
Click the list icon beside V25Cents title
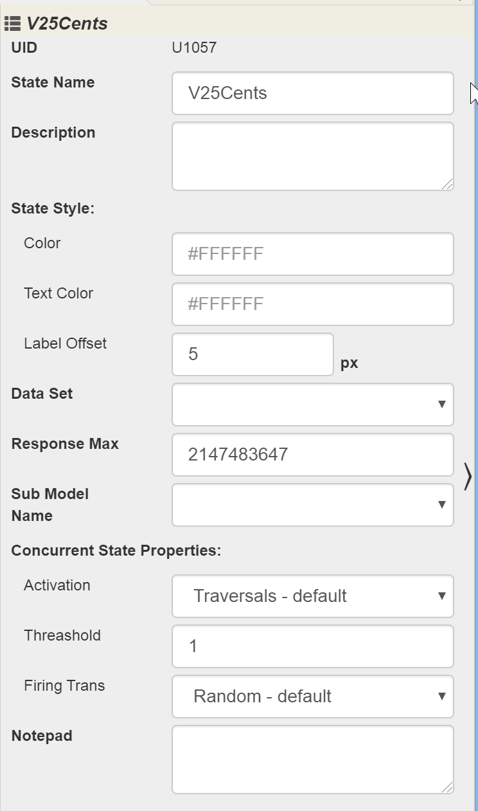(x=12, y=24)
